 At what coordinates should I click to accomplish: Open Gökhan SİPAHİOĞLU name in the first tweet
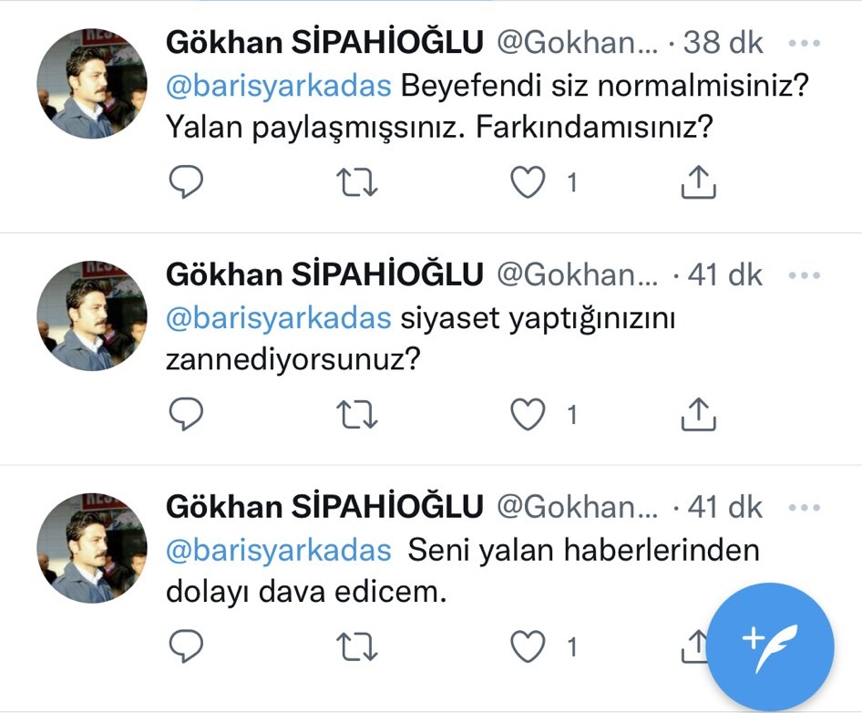point(324,43)
